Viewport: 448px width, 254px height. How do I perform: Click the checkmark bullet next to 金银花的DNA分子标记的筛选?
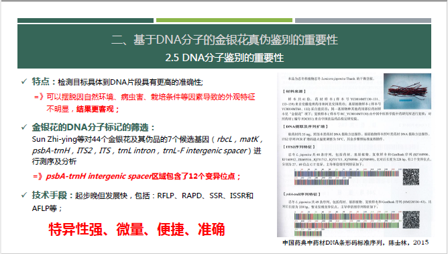(24, 127)
